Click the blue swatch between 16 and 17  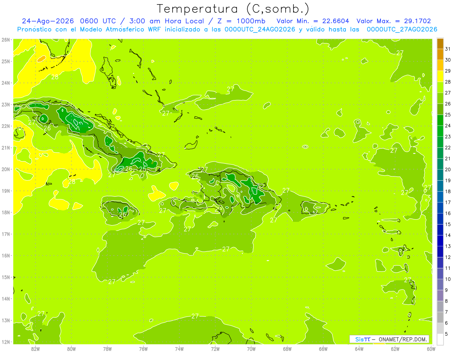(440, 208)
